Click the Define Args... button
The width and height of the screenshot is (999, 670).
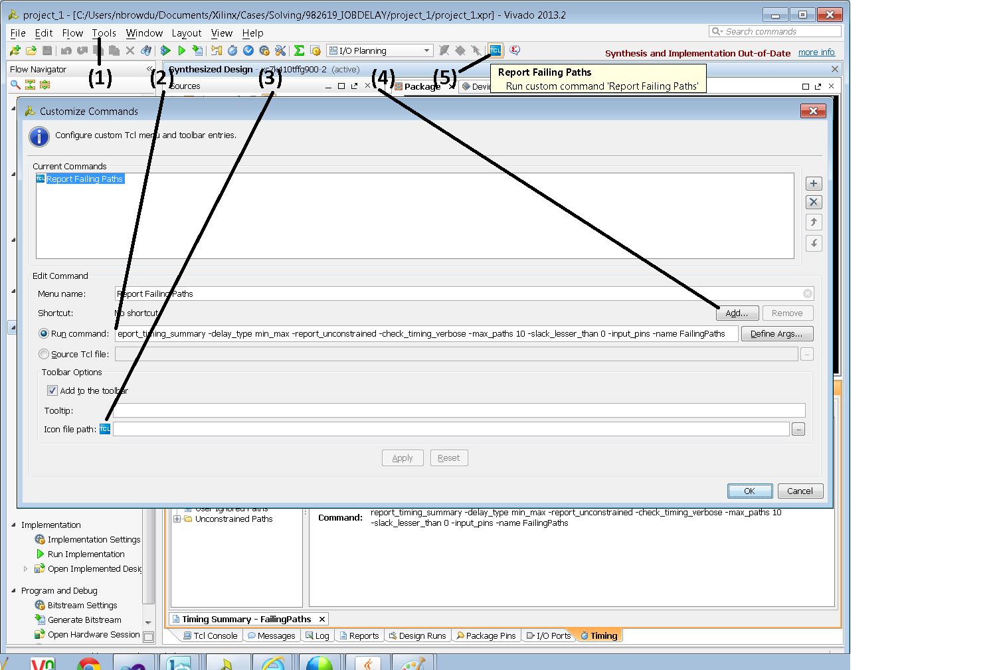point(776,333)
